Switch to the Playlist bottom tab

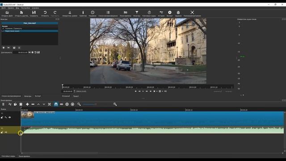point(11,96)
